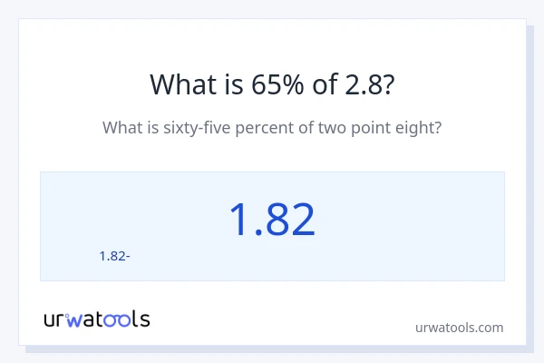Click '2.8?' in the main heading

[x=371, y=84]
